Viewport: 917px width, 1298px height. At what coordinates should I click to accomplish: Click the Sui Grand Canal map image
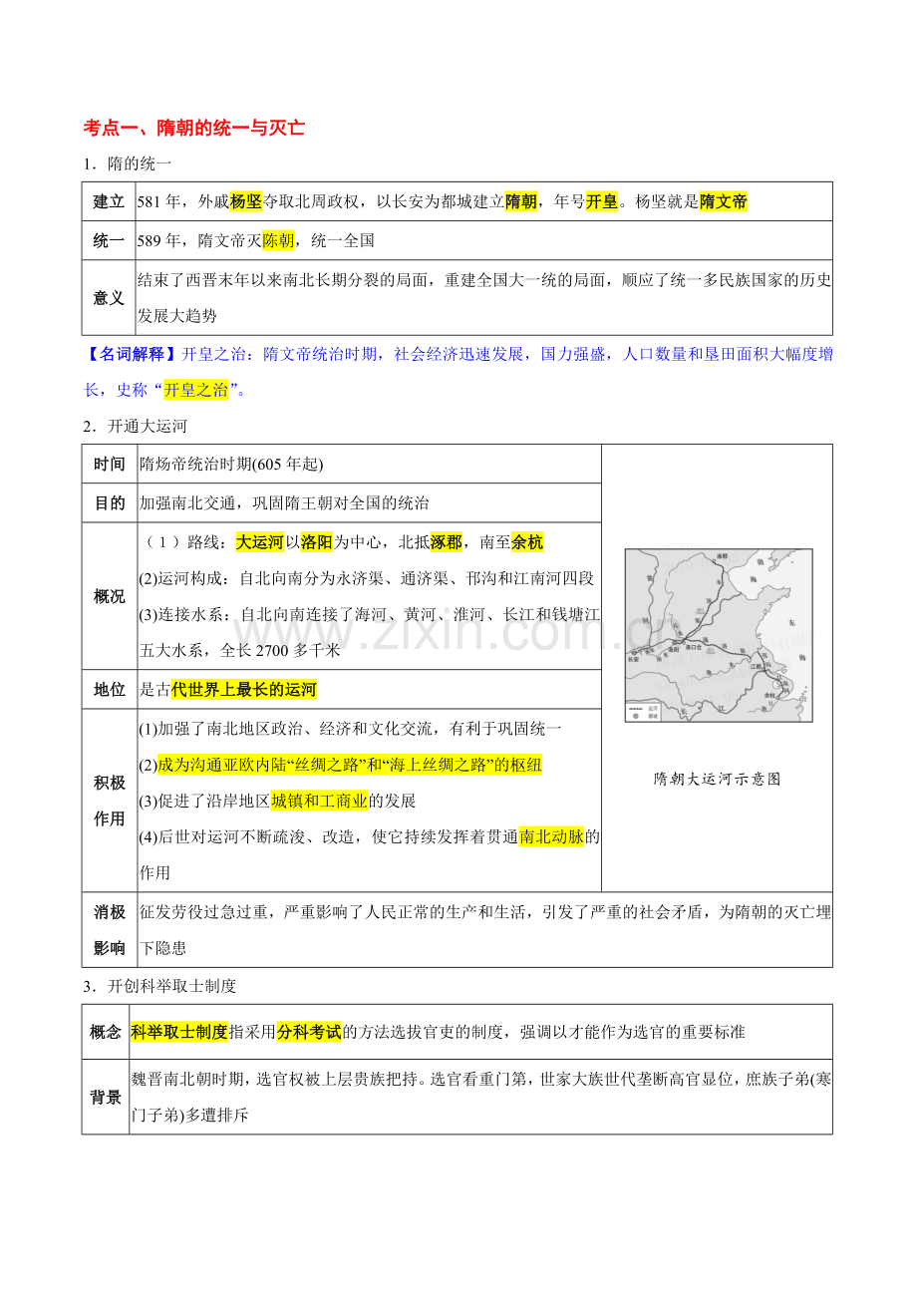click(x=718, y=635)
